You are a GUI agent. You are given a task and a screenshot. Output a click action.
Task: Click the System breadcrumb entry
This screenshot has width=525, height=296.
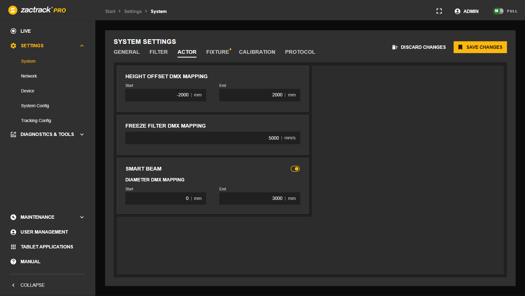[x=159, y=11]
